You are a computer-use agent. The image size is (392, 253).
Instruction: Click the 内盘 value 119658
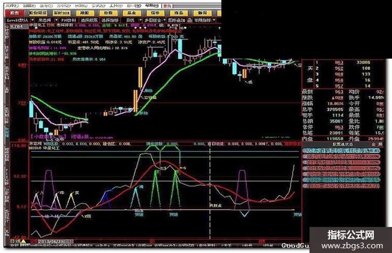pos(335,138)
